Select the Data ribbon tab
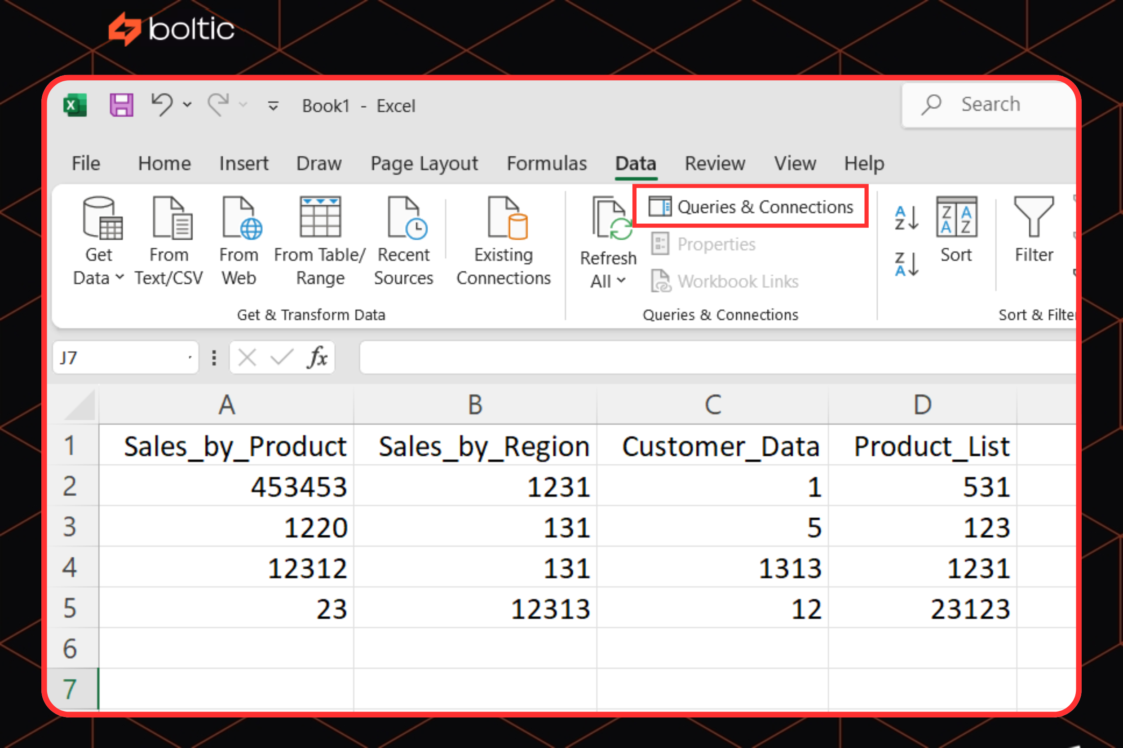 636,163
